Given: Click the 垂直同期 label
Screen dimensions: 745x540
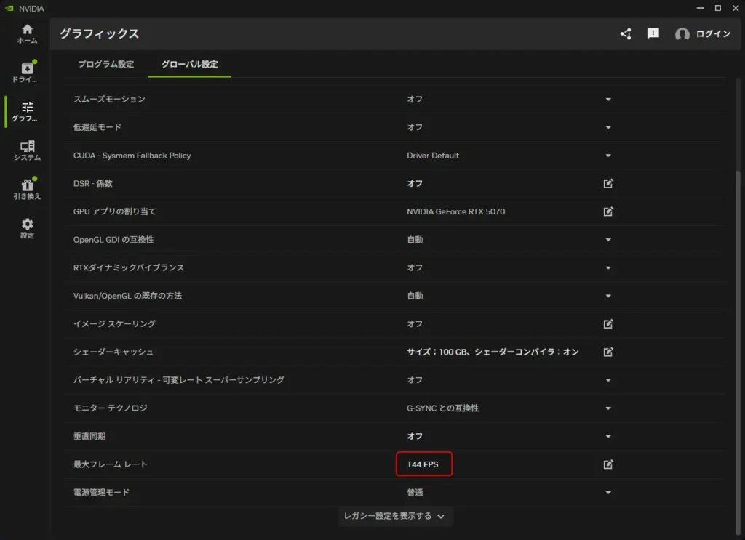Looking at the screenshot, I should tap(89, 436).
